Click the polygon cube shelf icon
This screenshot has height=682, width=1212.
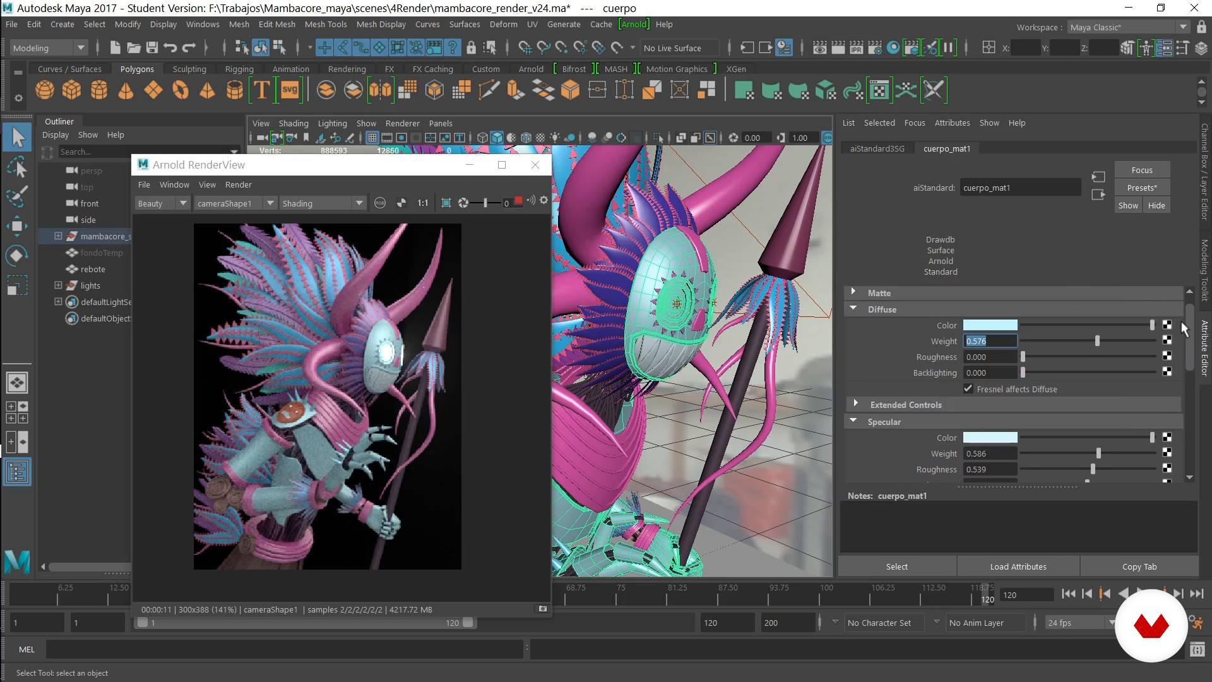pyautogui.click(x=71, y=90)
